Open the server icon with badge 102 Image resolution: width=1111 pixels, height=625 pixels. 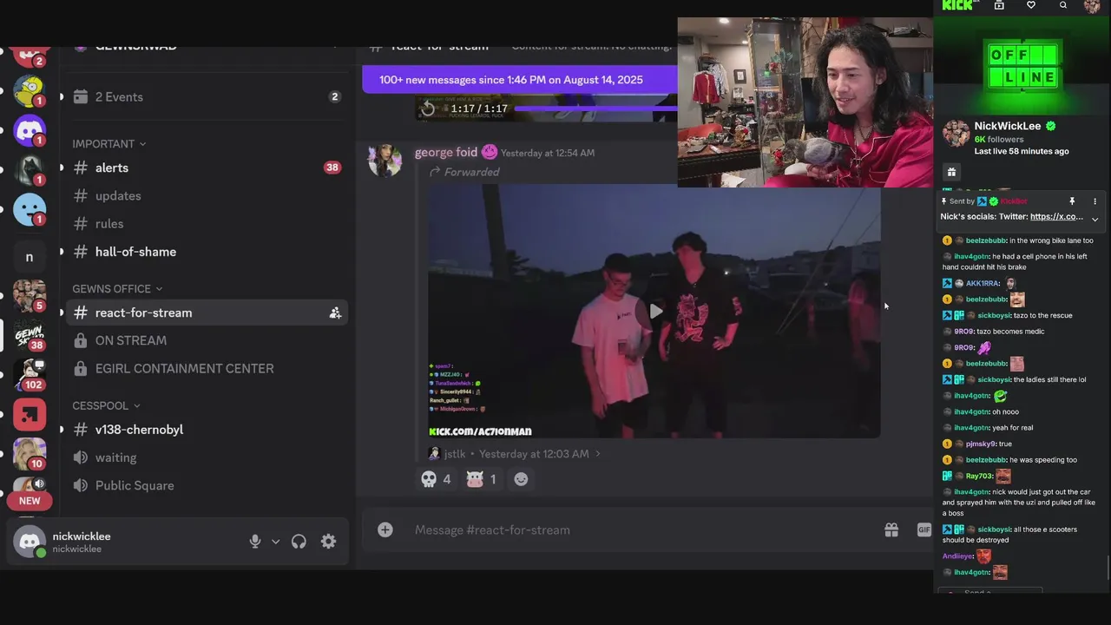[30, 374]
